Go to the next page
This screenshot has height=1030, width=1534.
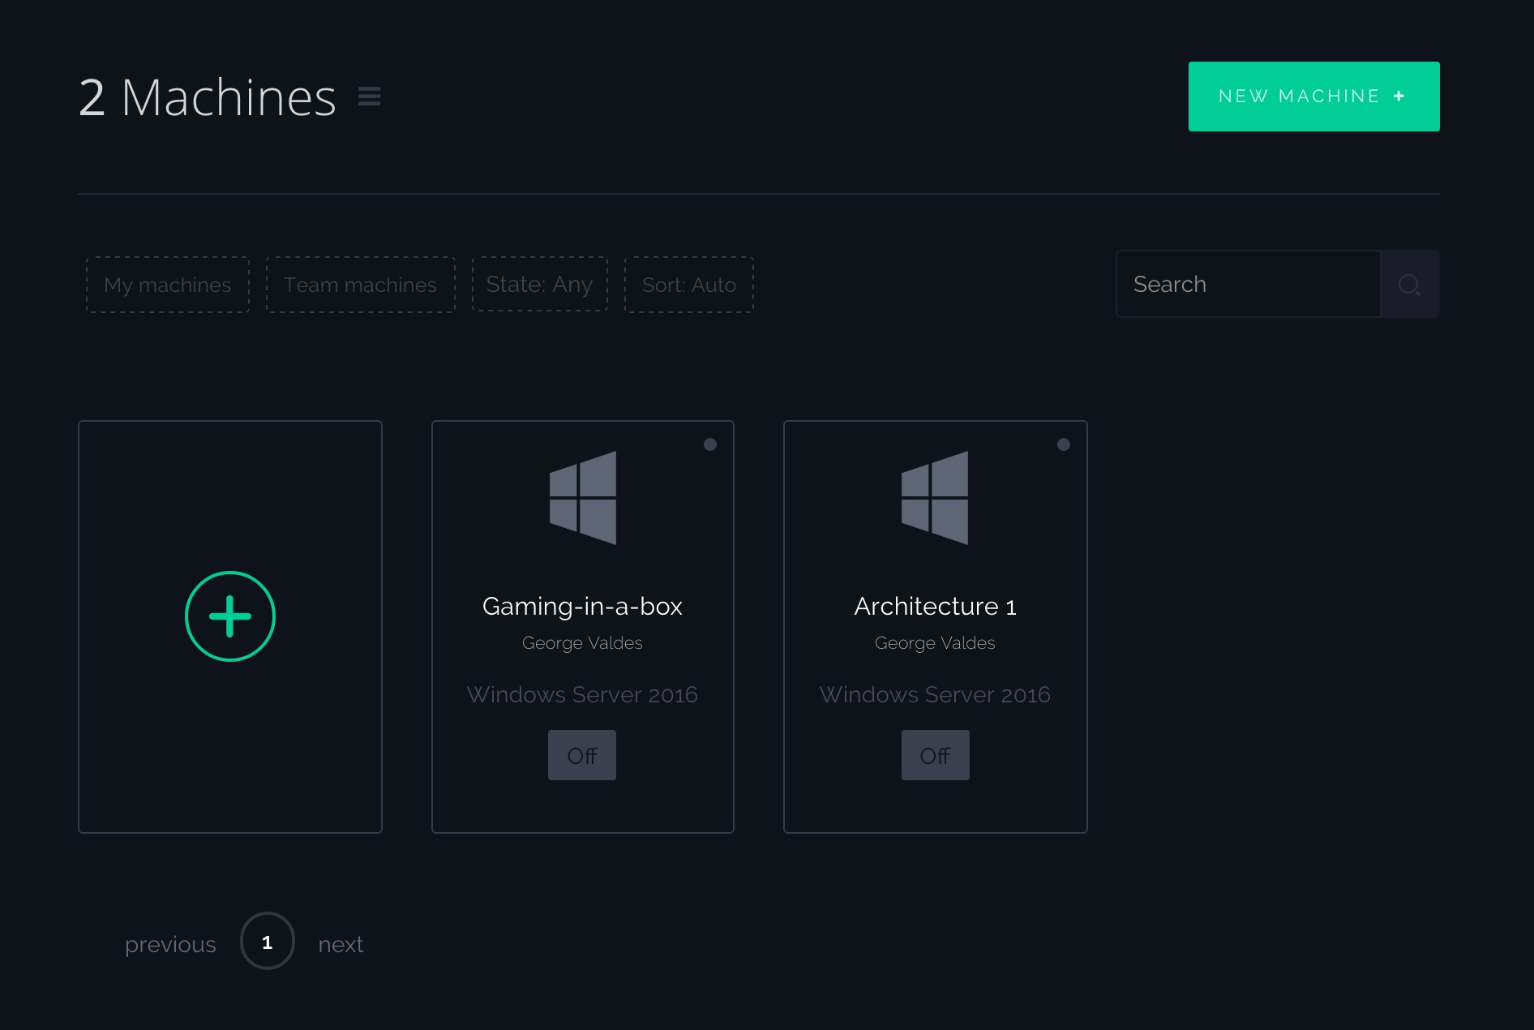point(341,944)
